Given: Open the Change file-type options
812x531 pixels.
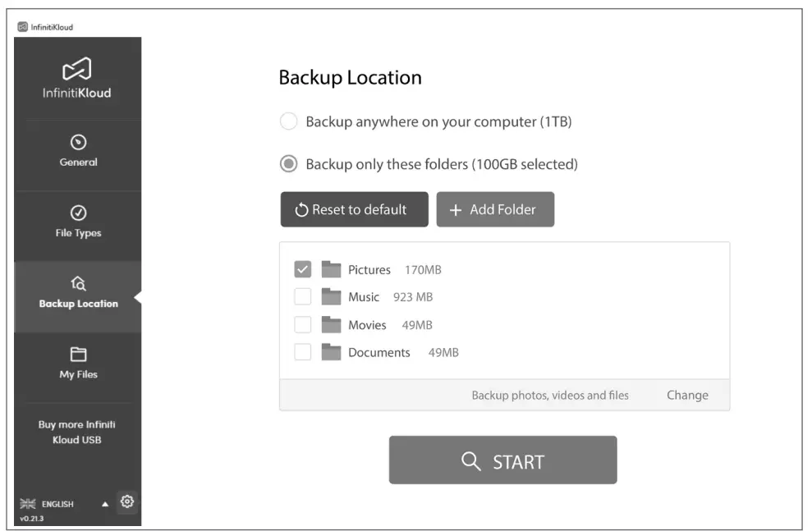Looking at the screenshot, I should 686,395.
